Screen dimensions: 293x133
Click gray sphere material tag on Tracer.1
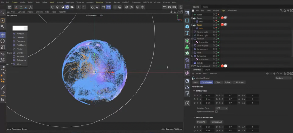(226, 18)
